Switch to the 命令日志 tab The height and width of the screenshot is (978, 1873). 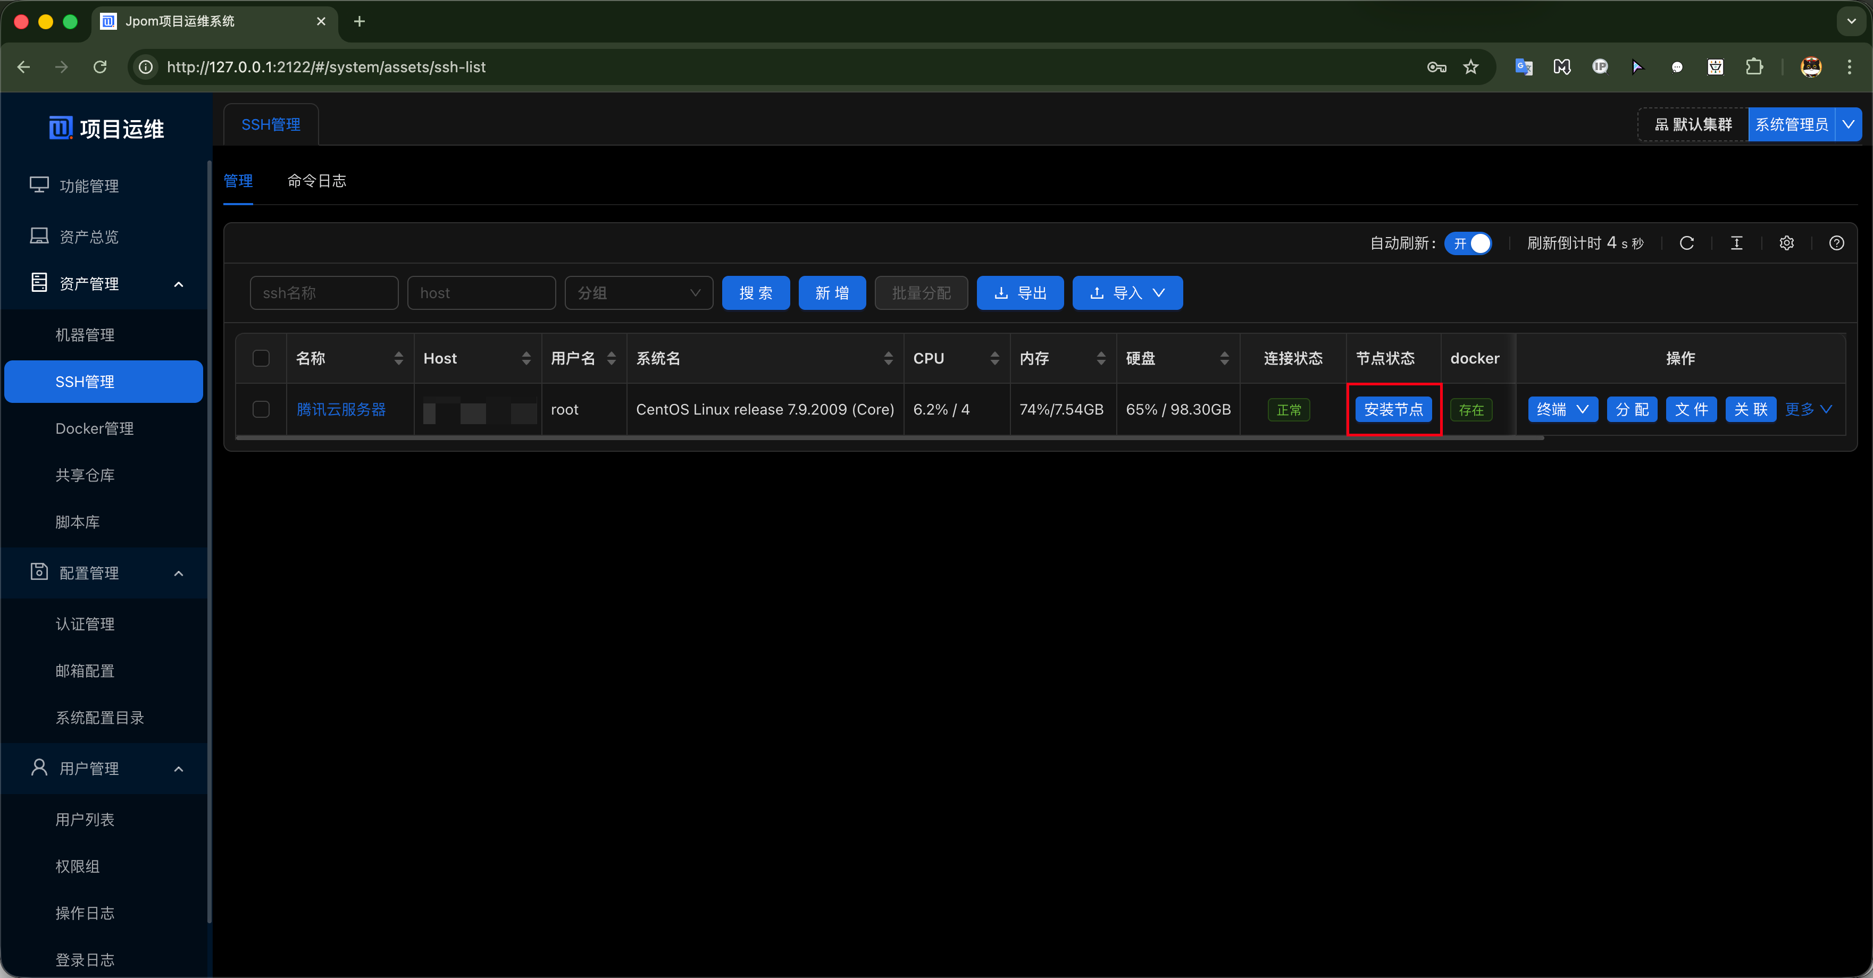click(316, 181)
